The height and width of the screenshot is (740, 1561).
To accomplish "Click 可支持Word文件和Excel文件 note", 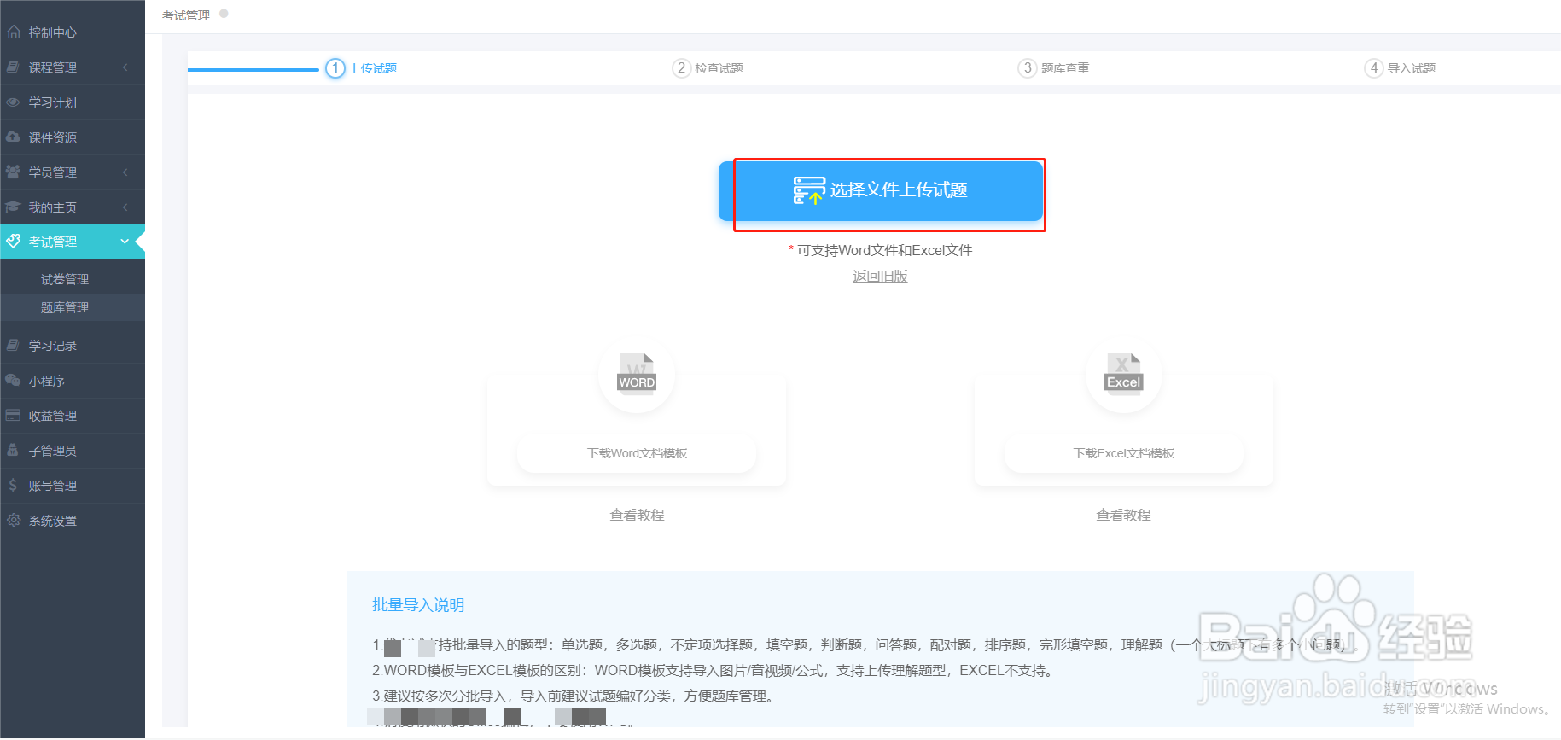I will (x=880, y=250).
